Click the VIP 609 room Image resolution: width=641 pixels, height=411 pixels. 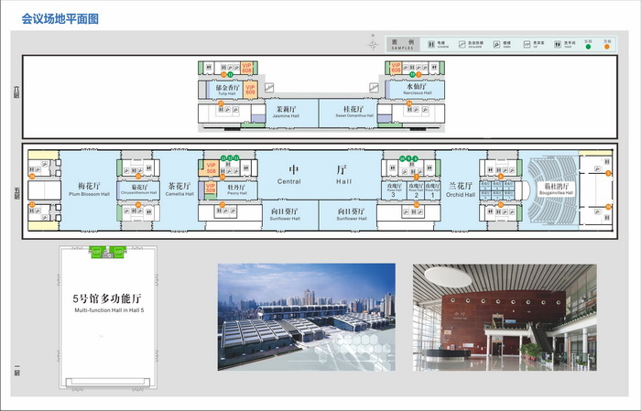(250, 90)
